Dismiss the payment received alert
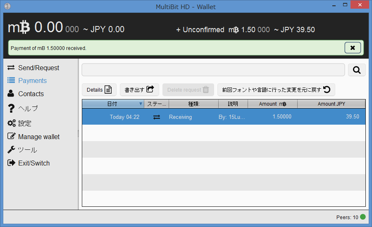Viewport: 372px width, 227px height. click(x=353, y=48)
